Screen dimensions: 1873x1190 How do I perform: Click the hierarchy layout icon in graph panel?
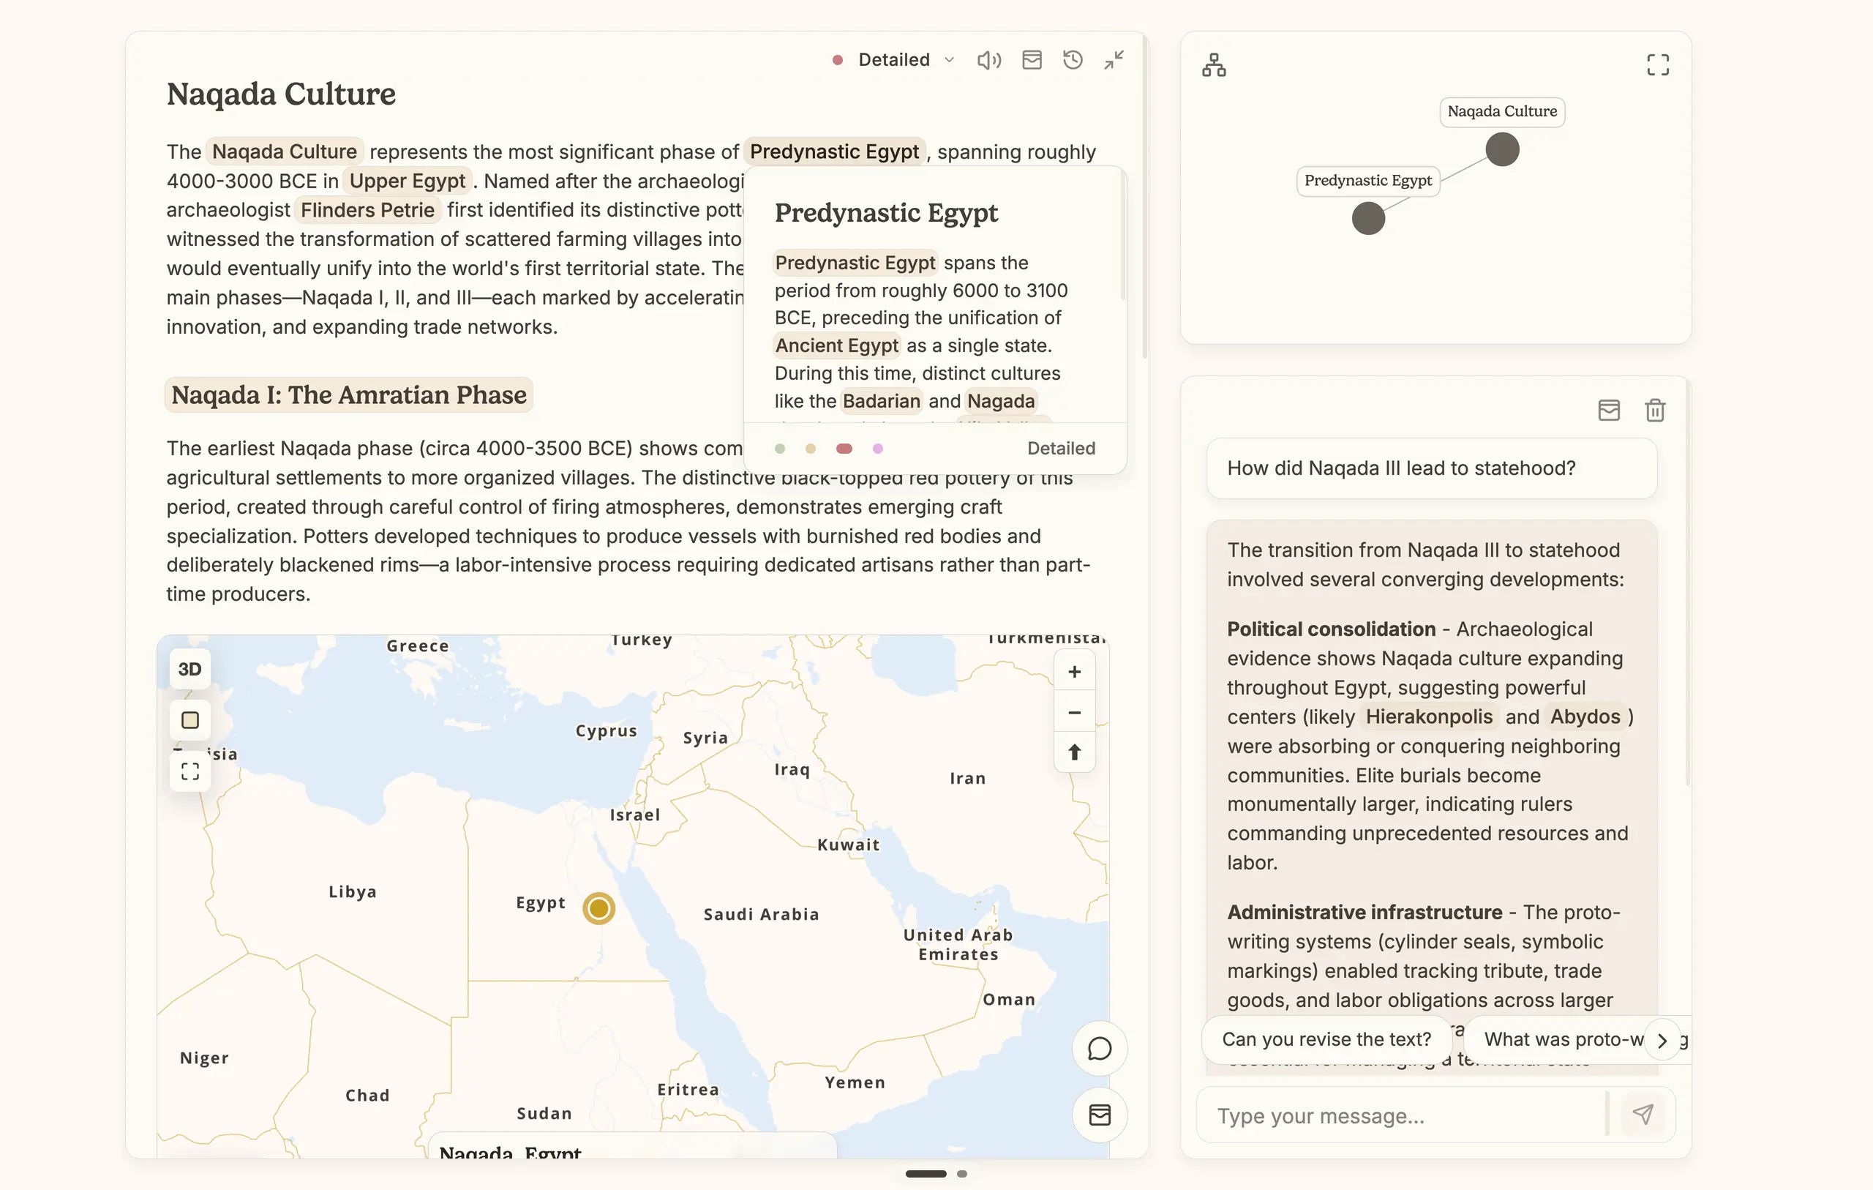tap(1215, 64)
